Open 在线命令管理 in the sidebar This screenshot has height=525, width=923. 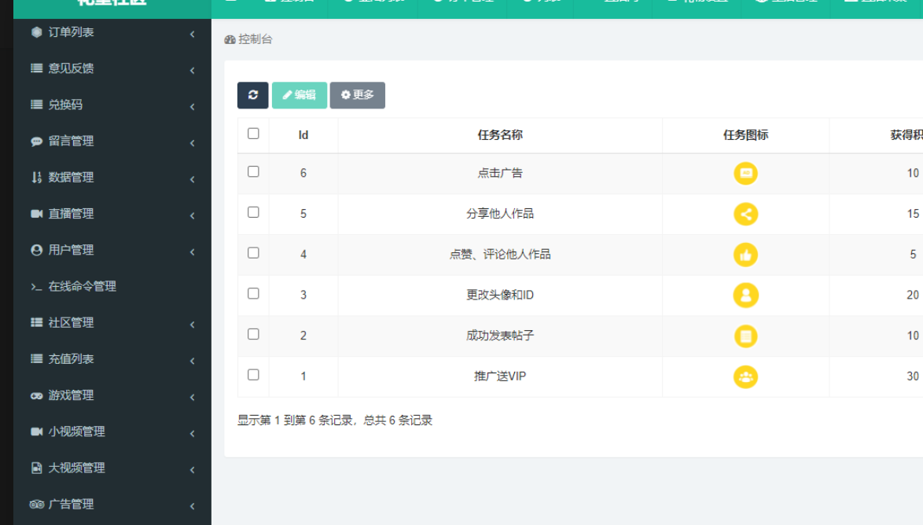click(x=82, y=287)
